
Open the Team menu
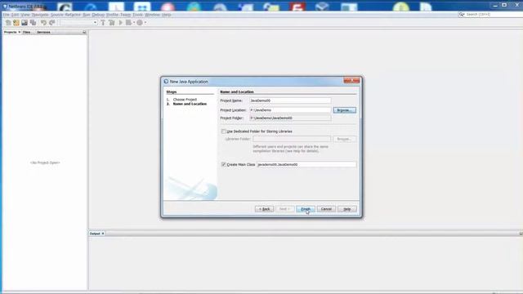click(125, 15)
